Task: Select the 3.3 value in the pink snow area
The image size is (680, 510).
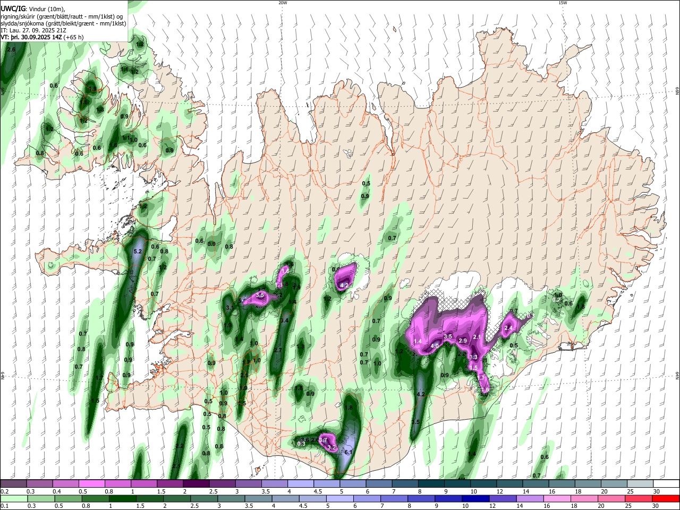Action: (474, 357)
